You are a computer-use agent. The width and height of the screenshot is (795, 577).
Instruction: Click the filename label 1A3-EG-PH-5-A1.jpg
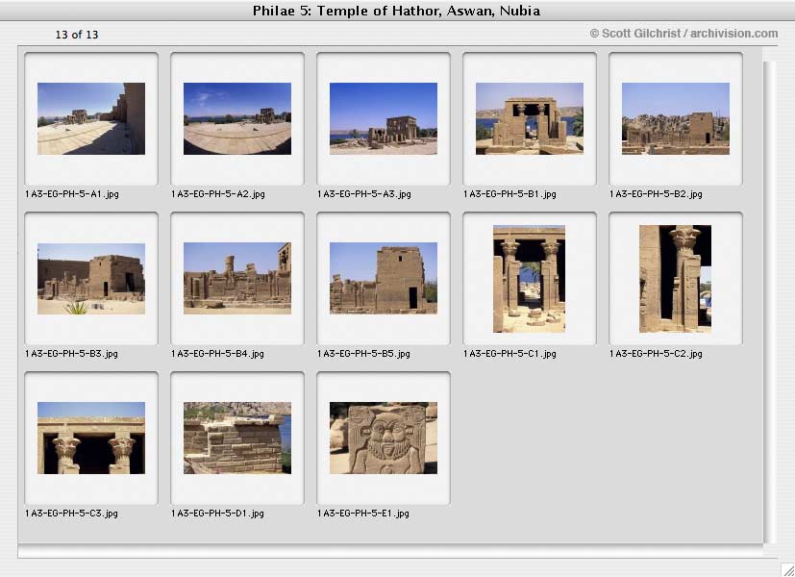[72, 193]
